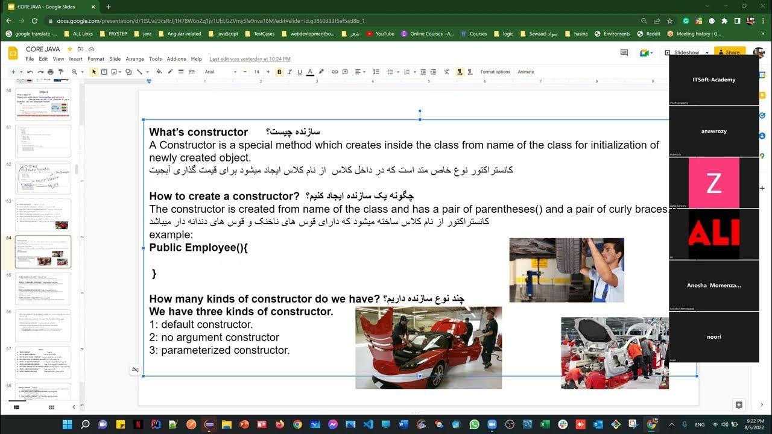Click the Format options button
Screen dimensions: 772x434
point(495,72)
